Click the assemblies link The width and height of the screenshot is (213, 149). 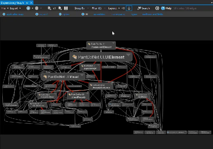pyautogui.click(x=99, y=14)
